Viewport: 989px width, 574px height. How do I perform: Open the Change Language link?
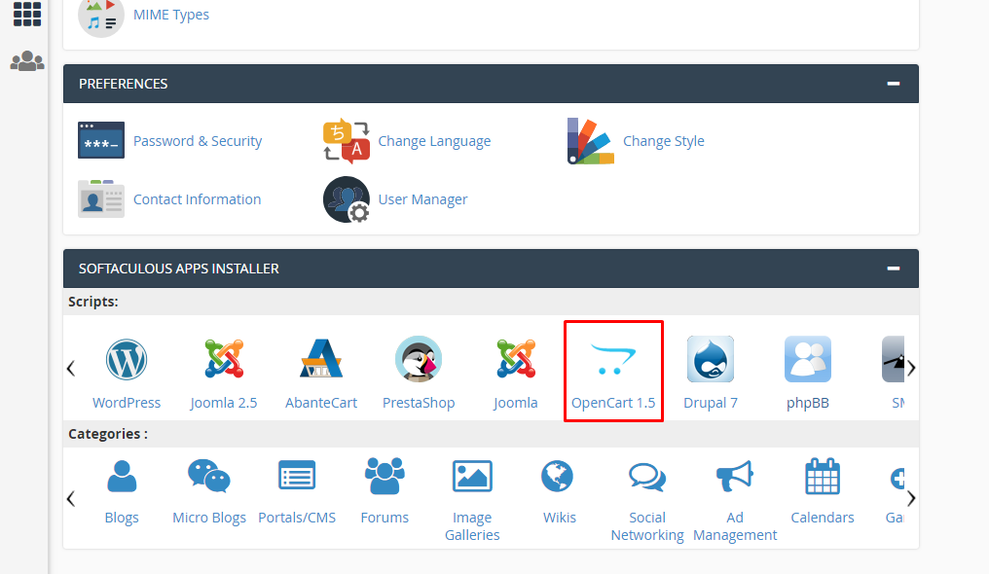[x=434, y=141]
